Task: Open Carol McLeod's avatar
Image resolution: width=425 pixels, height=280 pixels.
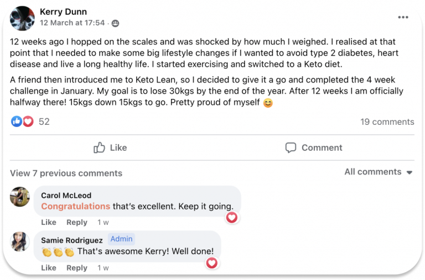Action: [x=20, y=197]
